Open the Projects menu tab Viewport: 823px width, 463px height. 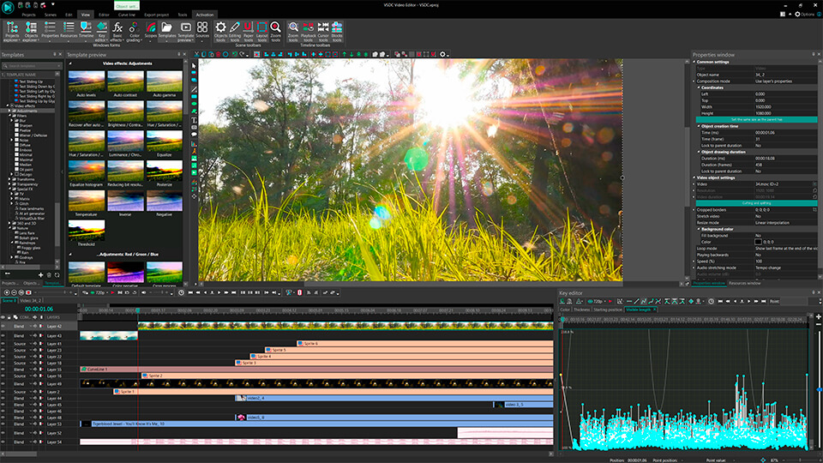click(29, 15)
